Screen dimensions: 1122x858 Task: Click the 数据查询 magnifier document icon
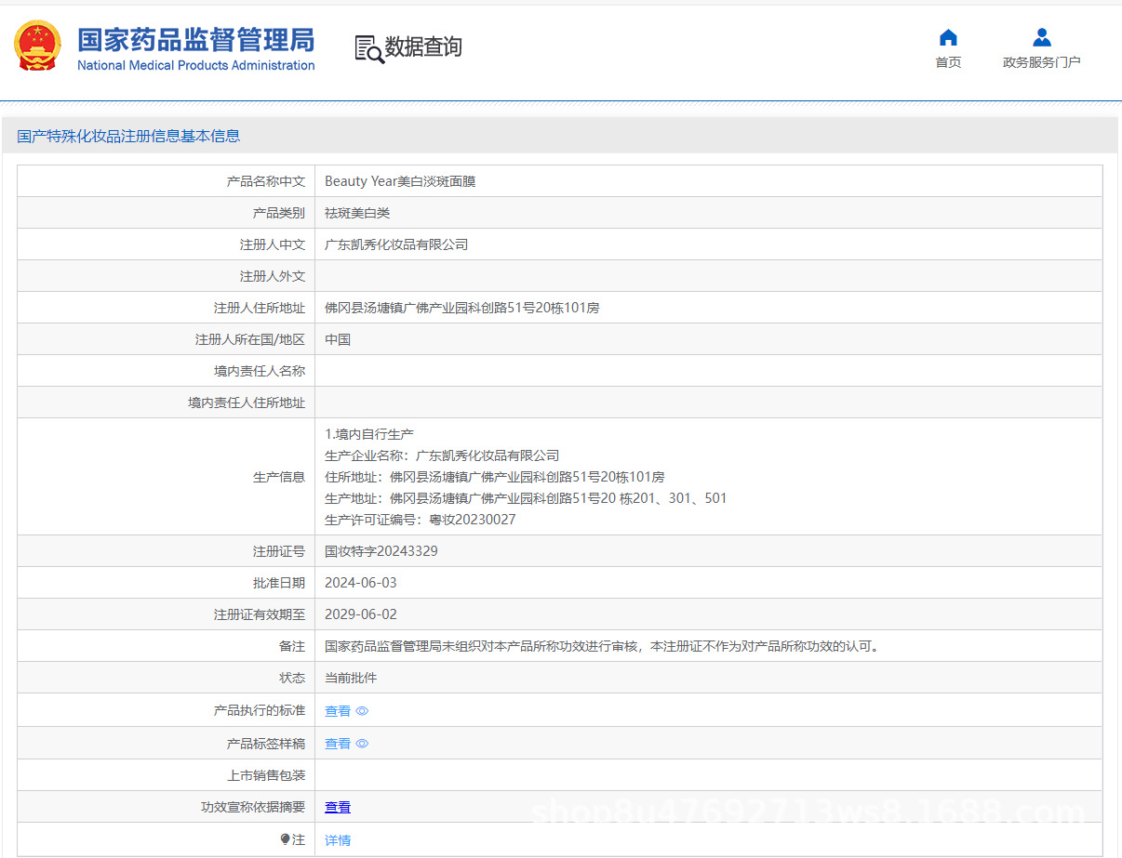[x=369, y=48]
